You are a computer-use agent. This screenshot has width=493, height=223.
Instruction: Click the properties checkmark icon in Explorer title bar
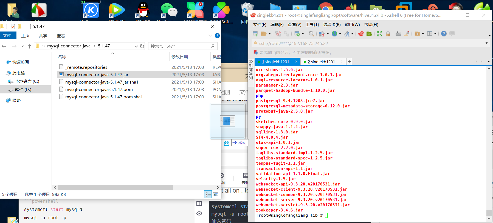(13, 27)
